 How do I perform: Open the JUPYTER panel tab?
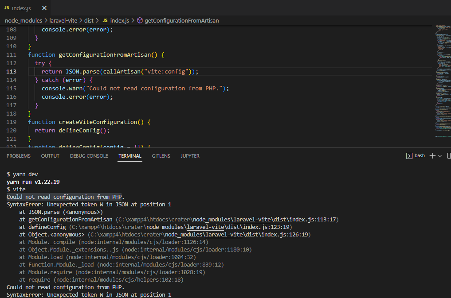pyautogui.click(x=190, y=156)
